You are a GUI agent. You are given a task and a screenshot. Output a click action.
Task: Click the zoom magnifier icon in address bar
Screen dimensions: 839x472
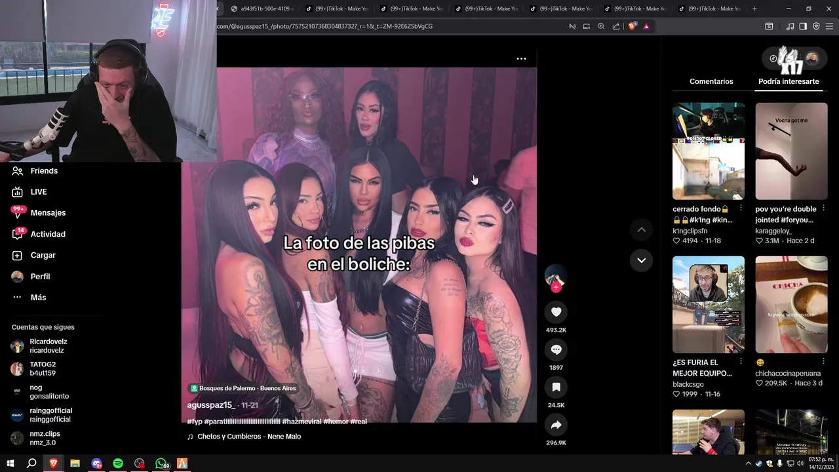(x=601, y=26)
